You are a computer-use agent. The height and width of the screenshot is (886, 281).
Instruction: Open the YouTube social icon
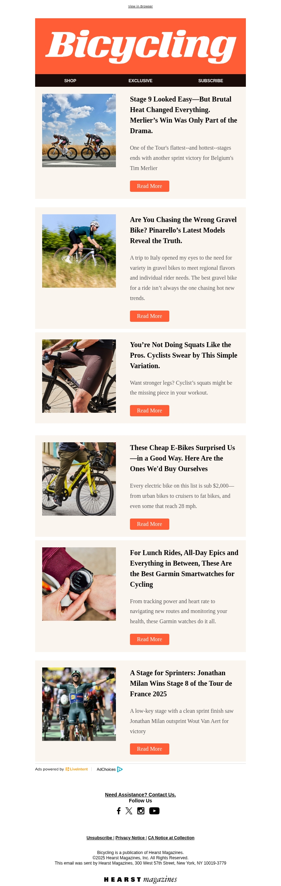point(154,810)
